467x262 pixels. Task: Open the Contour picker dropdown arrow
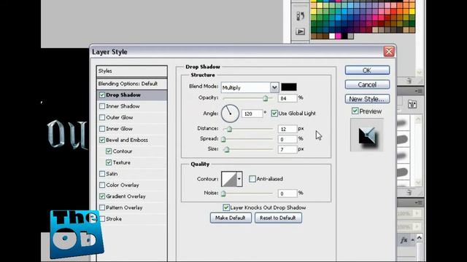pyautogui.click(x=239, y=179)
